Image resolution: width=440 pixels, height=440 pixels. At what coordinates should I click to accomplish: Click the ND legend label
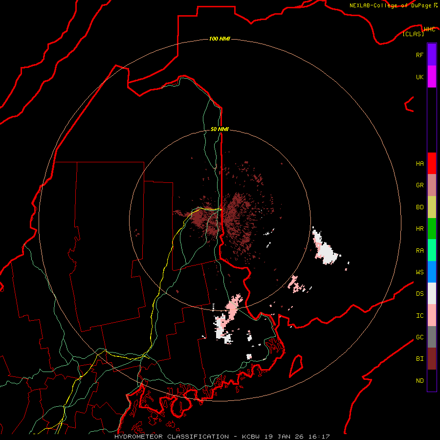[419, 381]
